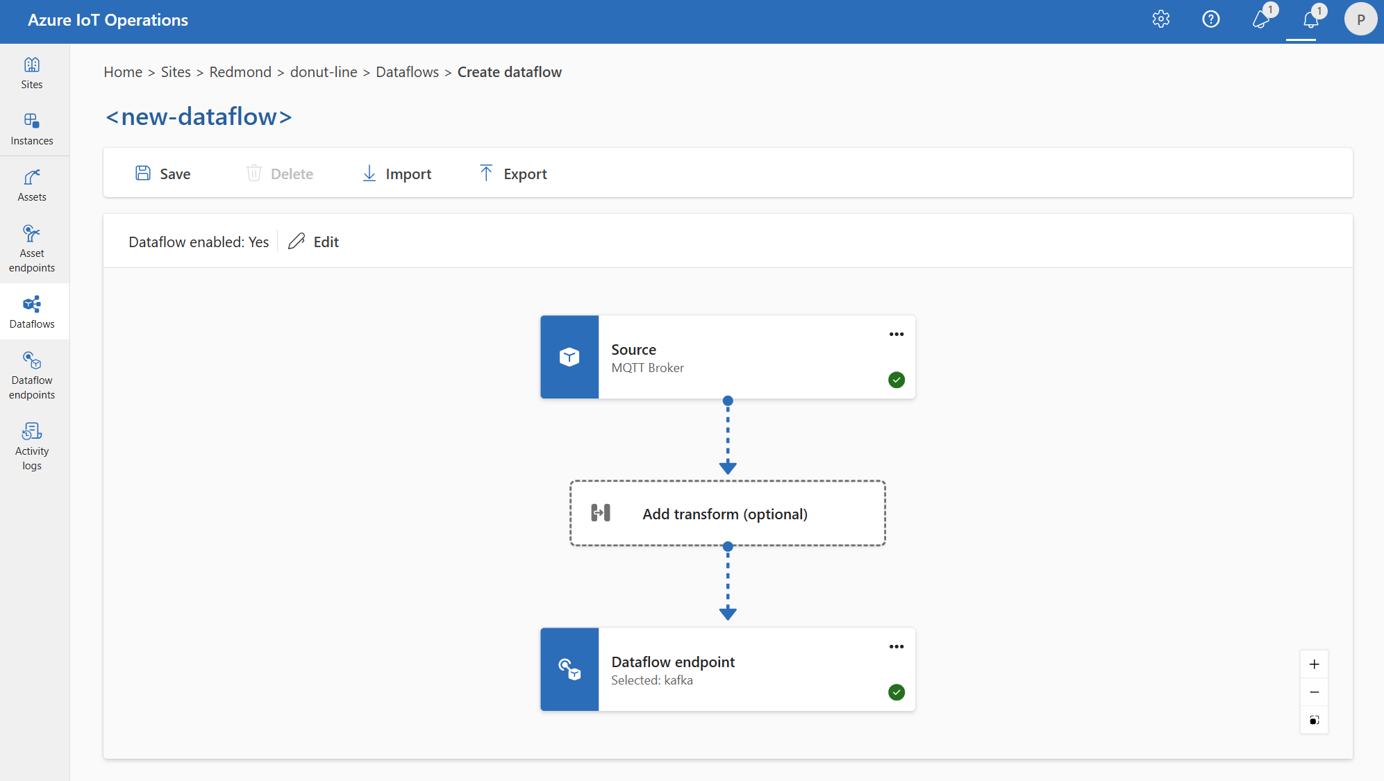
Task: Click the Delete menu item
Action: (x=281, y=173)
